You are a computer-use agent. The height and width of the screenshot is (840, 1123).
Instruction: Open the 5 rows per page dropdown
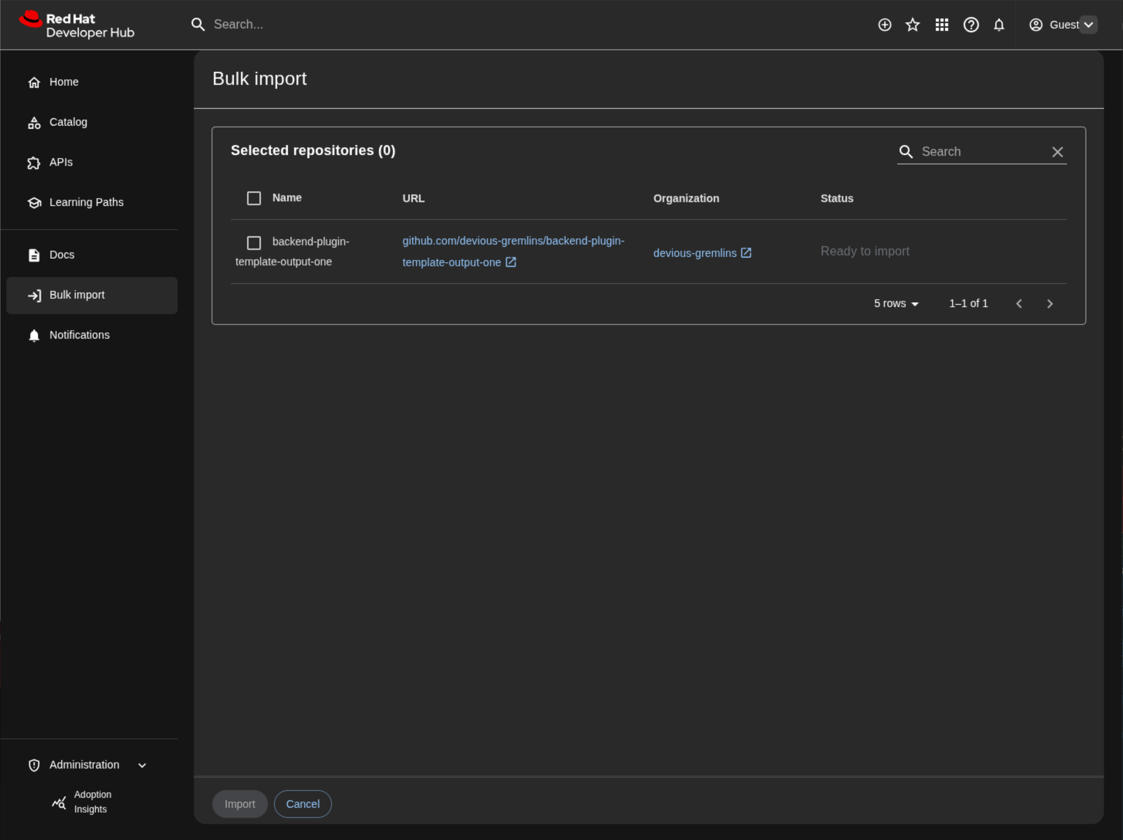896,303
